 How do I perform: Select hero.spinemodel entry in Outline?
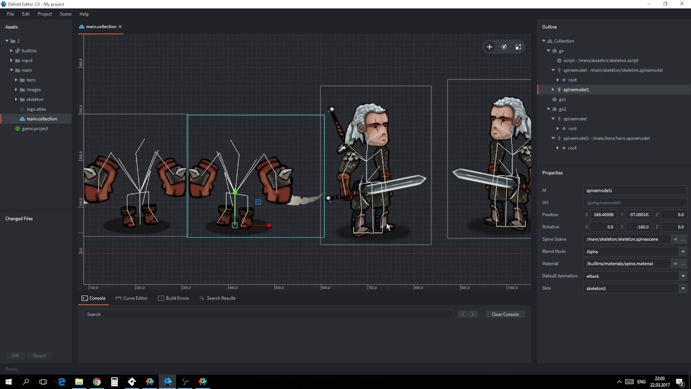(x=606, y=138)
